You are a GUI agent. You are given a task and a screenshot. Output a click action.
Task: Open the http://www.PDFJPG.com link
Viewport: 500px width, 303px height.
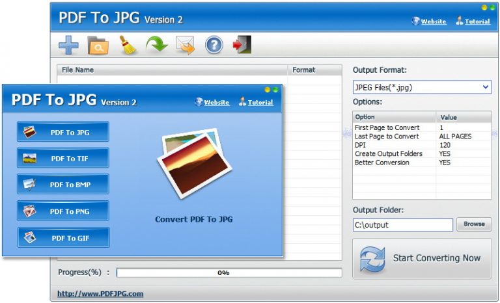tap(100, 294)
